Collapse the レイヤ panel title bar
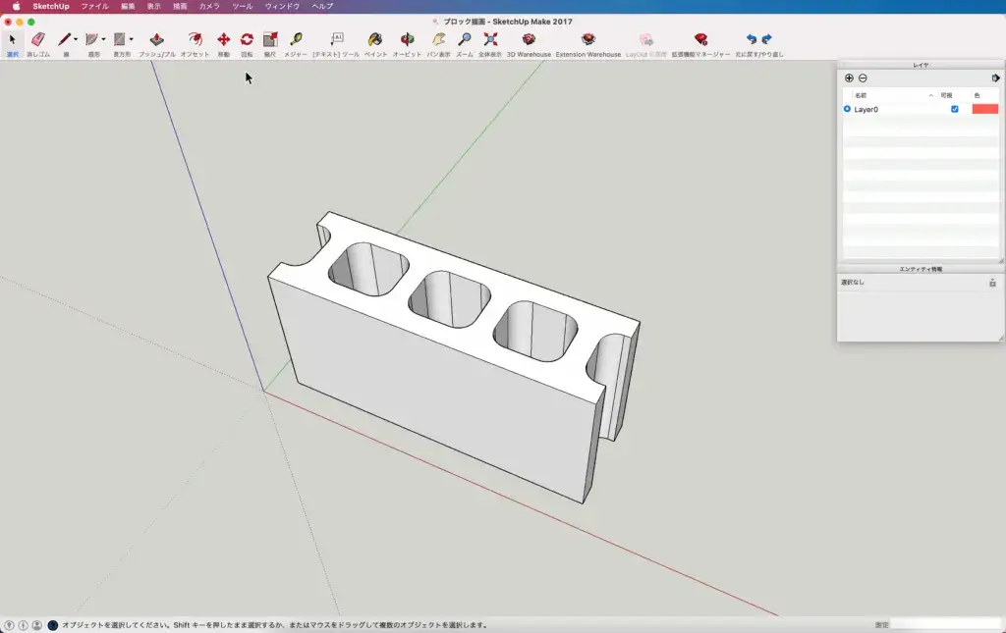The height and width of the screenshot is (633, 1006). coord(921,65)
